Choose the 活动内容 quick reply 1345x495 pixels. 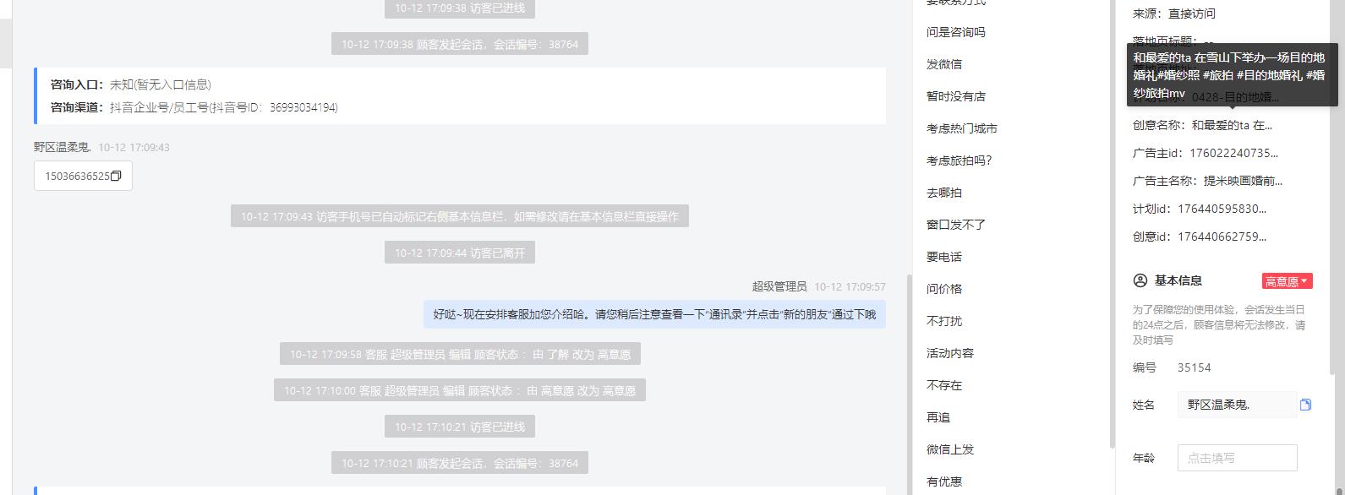950,353
